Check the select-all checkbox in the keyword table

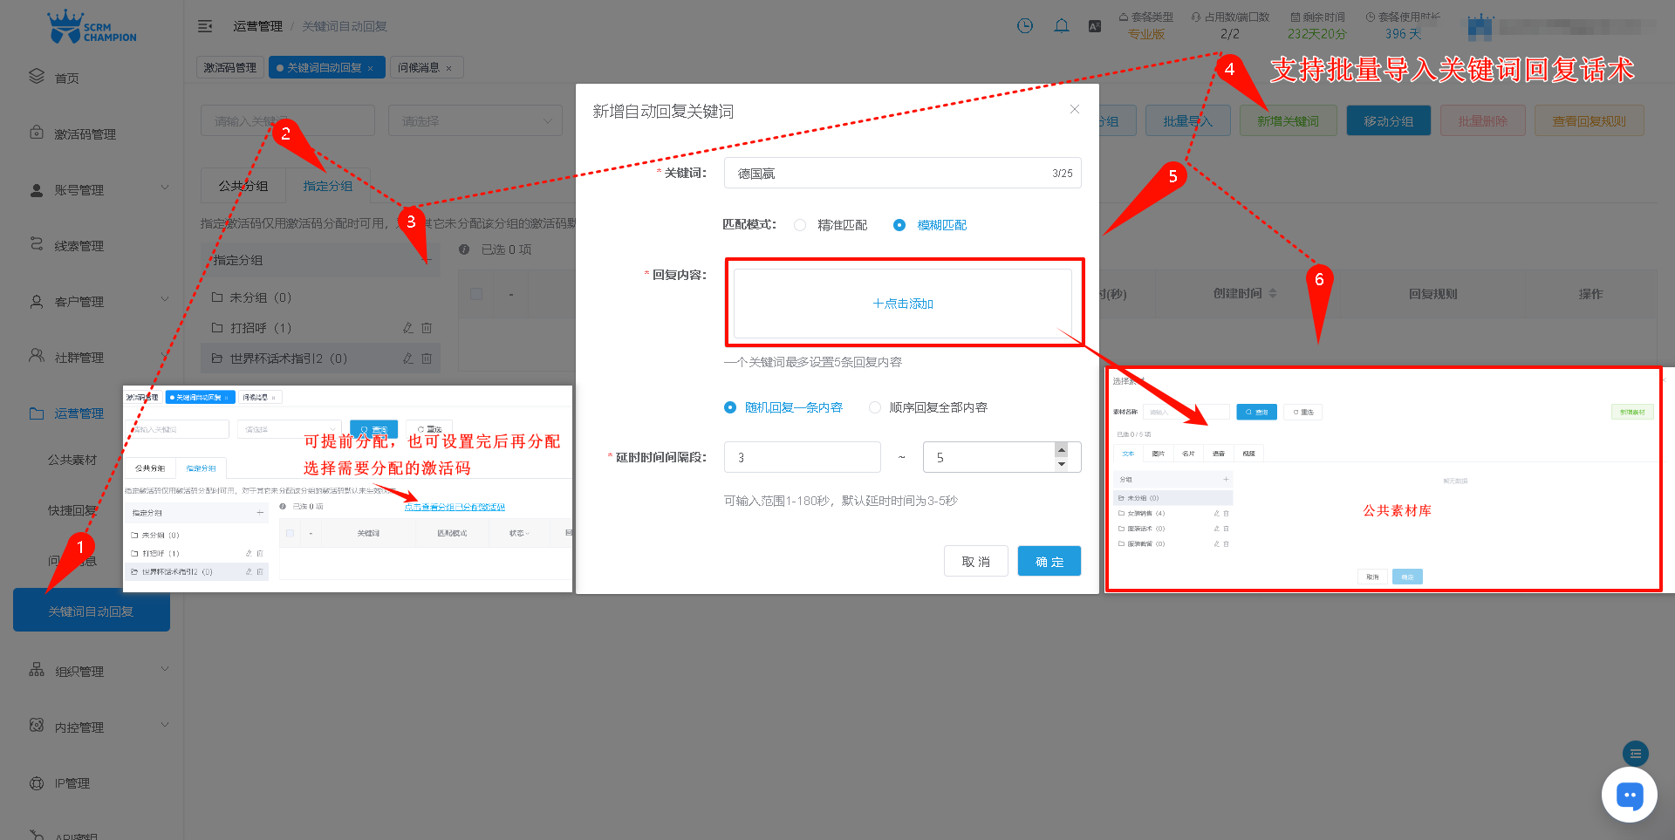475,293
